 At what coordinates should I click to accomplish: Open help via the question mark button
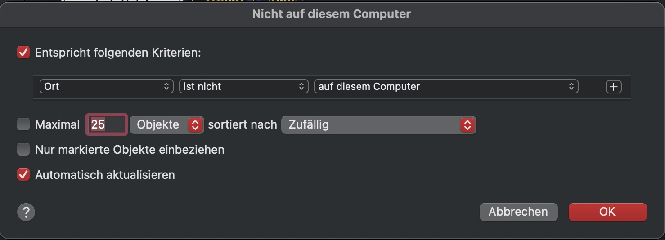pos(26,212)
